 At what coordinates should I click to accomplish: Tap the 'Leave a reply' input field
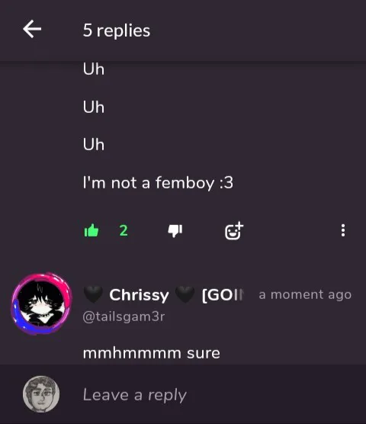pos(205,394)
